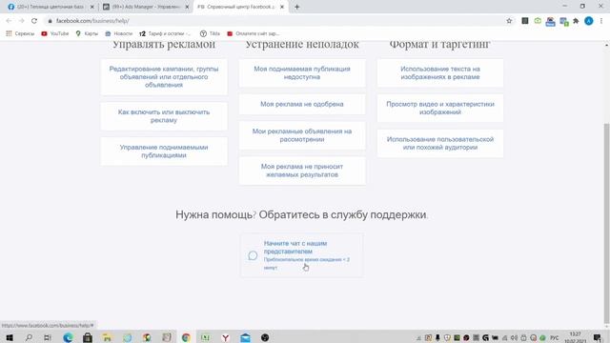Viewport: 610px width, 343px height.
Task: Reload the page with the refresh icon
Action: [x=34, y=21]
